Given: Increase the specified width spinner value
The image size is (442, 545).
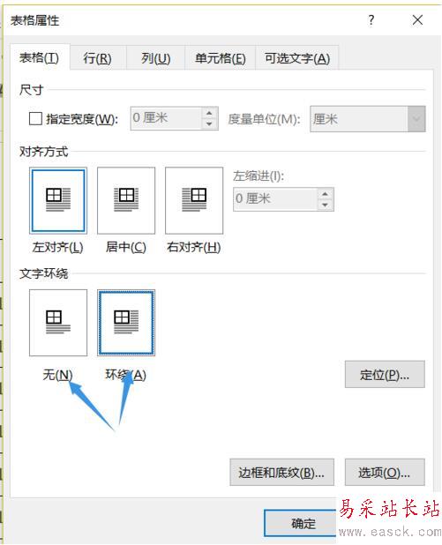Looking at the screenshot, I should tap(209, 113).
